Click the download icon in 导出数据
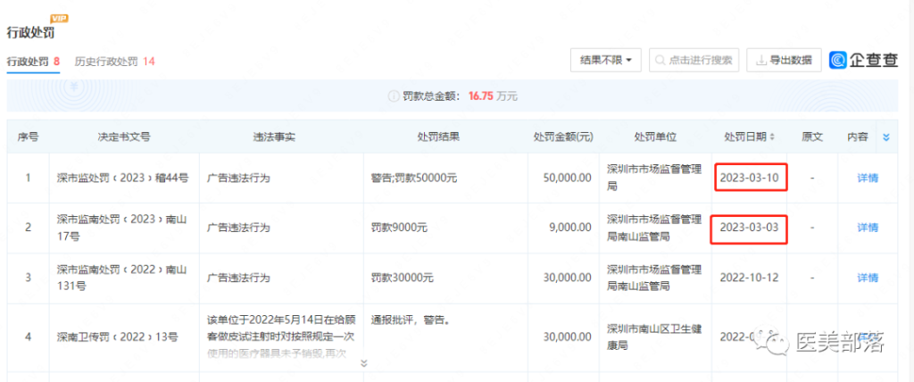 click(761, 61)
